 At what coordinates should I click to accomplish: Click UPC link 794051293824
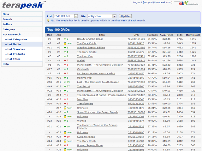coord(136,65)
